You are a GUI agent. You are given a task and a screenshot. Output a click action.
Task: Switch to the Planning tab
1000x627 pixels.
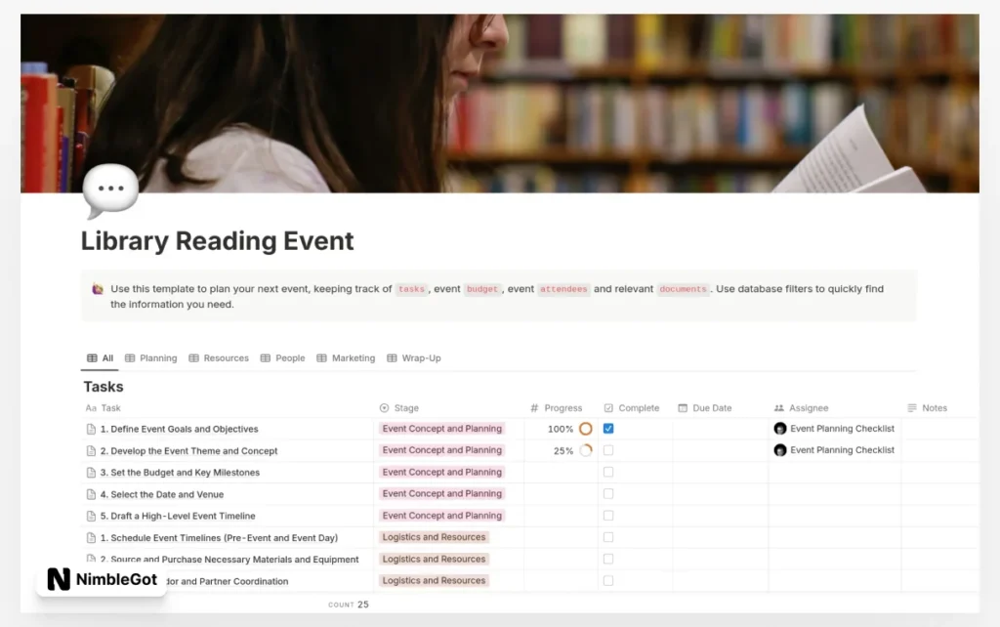[151, 357]
